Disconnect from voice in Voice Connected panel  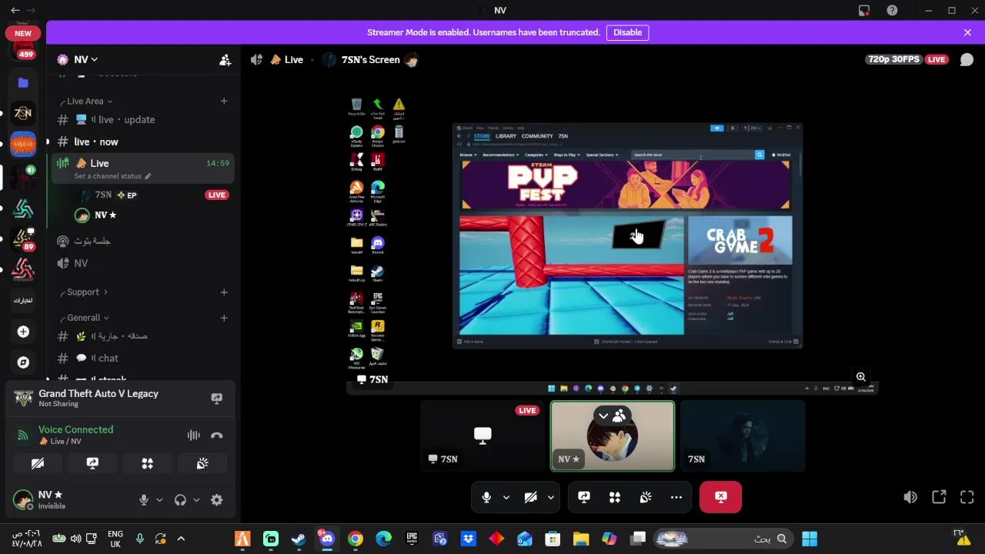coord(216,436)
